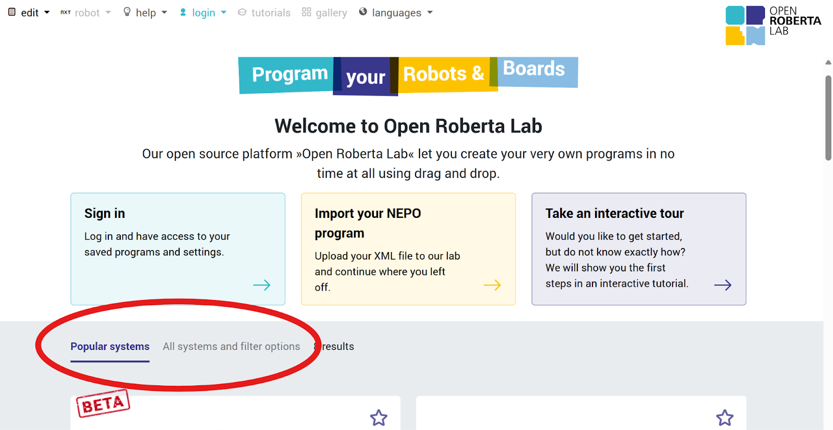833x430 pixels.
Task: Expand the languages dropdown caret
Action: 430,12
